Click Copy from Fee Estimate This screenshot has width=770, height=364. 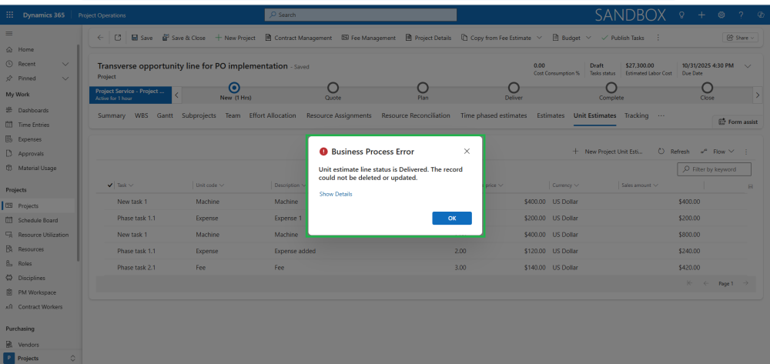pos(496,38)
